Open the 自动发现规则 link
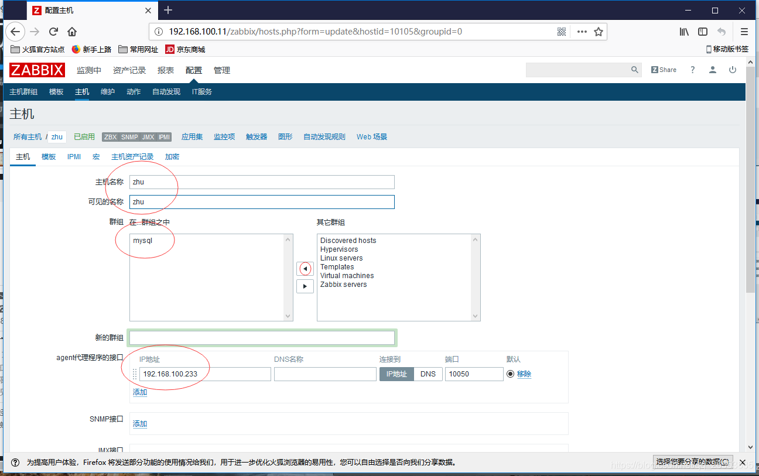This screenshot has width=759, height=476. pyautogui.click(x=324, y=137)
